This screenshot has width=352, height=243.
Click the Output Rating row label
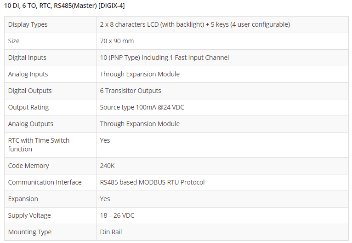28,107
